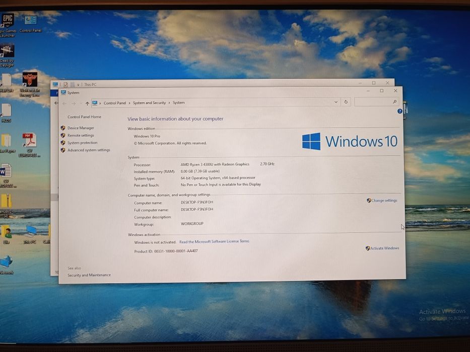The height and width of the screenshot is (352, 470).
Task: Open Remote settings link
Action: click(81, 135)
